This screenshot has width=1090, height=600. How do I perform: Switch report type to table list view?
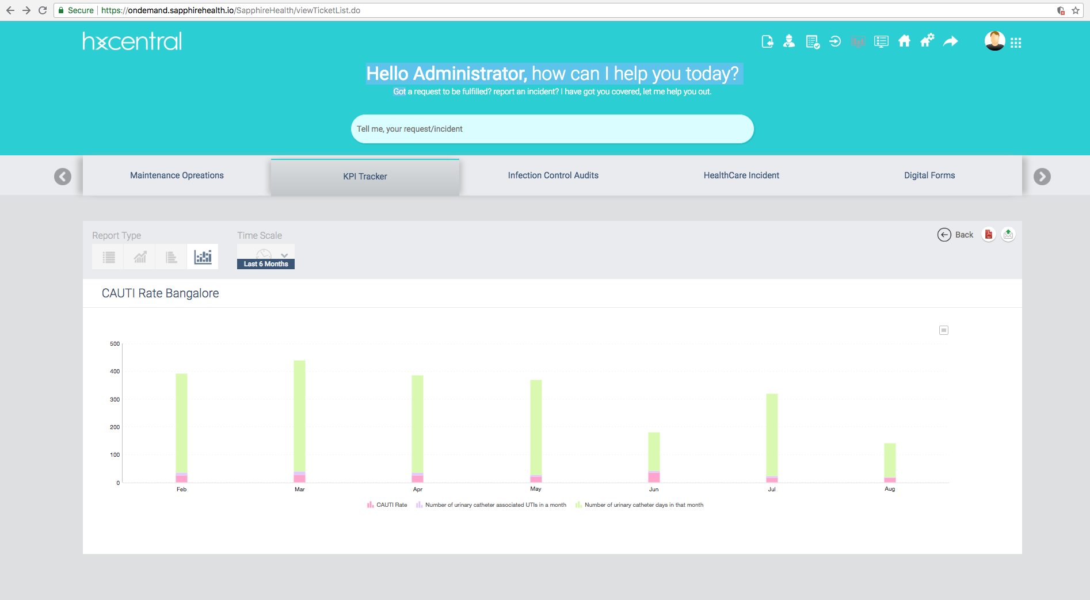click(x=108, y=257)
